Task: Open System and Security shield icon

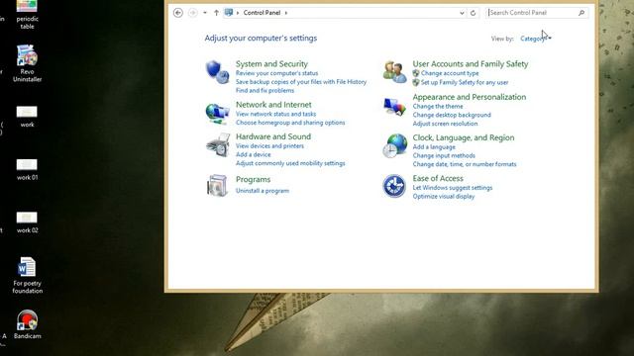Action: coord(217,72)
